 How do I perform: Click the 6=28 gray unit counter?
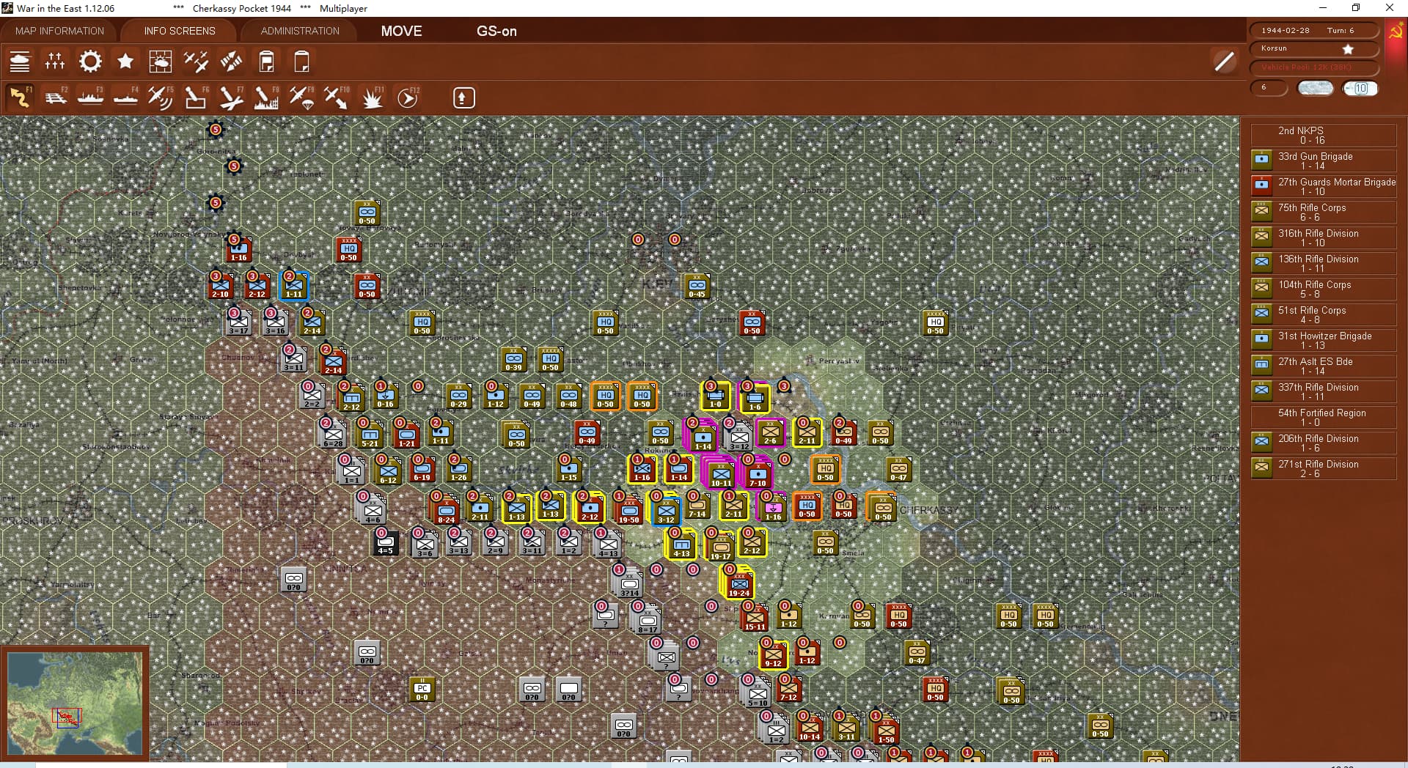[333, 435]
